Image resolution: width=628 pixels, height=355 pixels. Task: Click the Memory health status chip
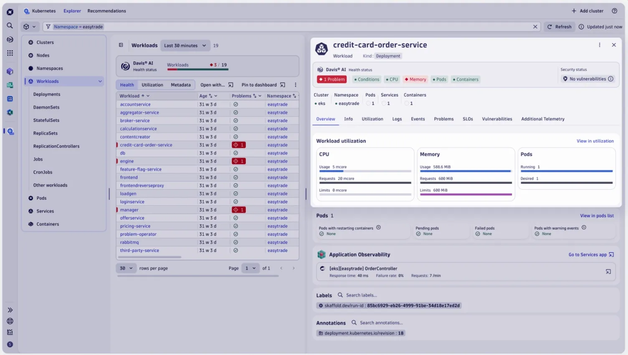pyautogui.click(x=415, y=79)
